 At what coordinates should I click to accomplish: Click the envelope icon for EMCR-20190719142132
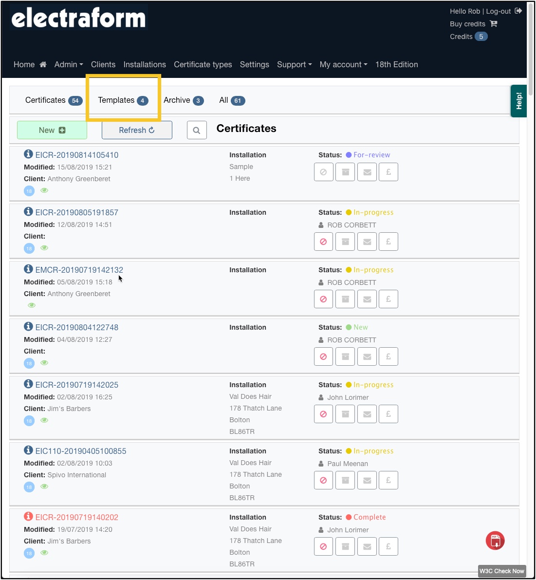pos(367,299)
